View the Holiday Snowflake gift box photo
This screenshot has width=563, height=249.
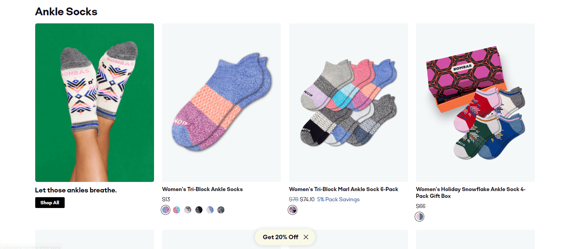pyautogui.click(x=475, y=102)
